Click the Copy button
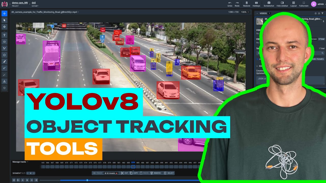 (x=134, y=173)
